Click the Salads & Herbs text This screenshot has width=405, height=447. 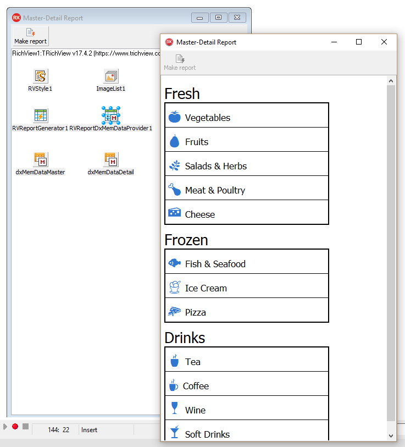pos(216,166)
